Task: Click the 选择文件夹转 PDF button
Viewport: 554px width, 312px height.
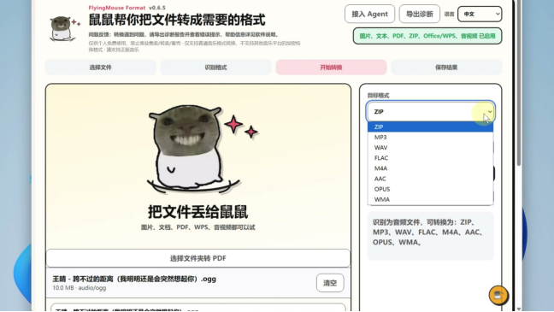Action: point(197,258)
